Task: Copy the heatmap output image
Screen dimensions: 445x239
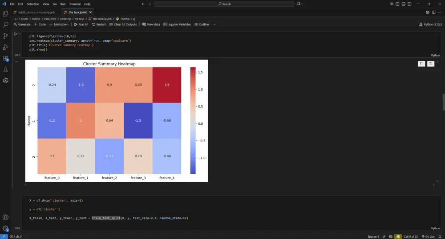Action: click(x=421, y=64)
